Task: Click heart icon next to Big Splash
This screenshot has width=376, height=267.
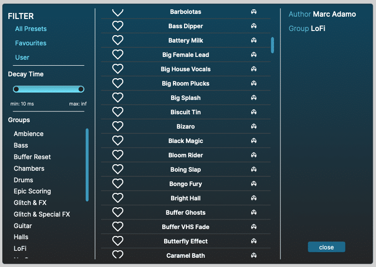Action: click(118, 98)
